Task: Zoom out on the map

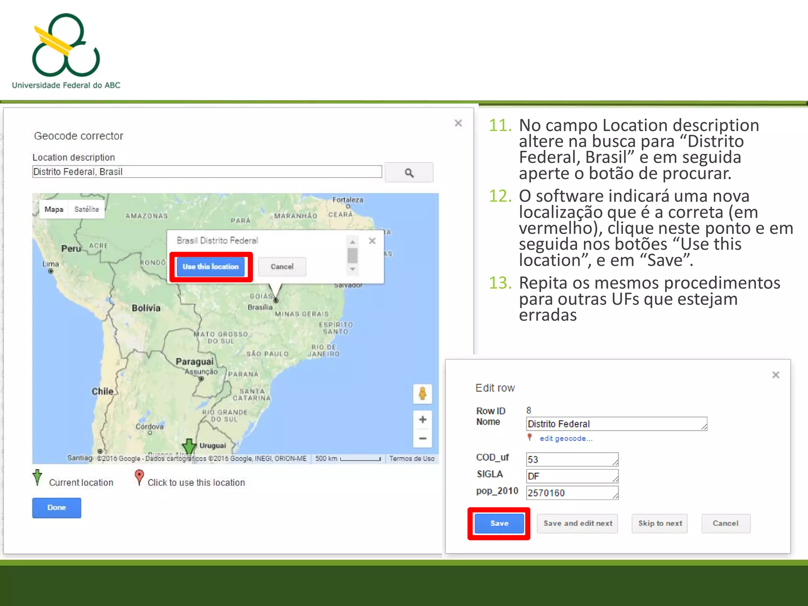Action: pyautogui.click(x=423, y=438)
